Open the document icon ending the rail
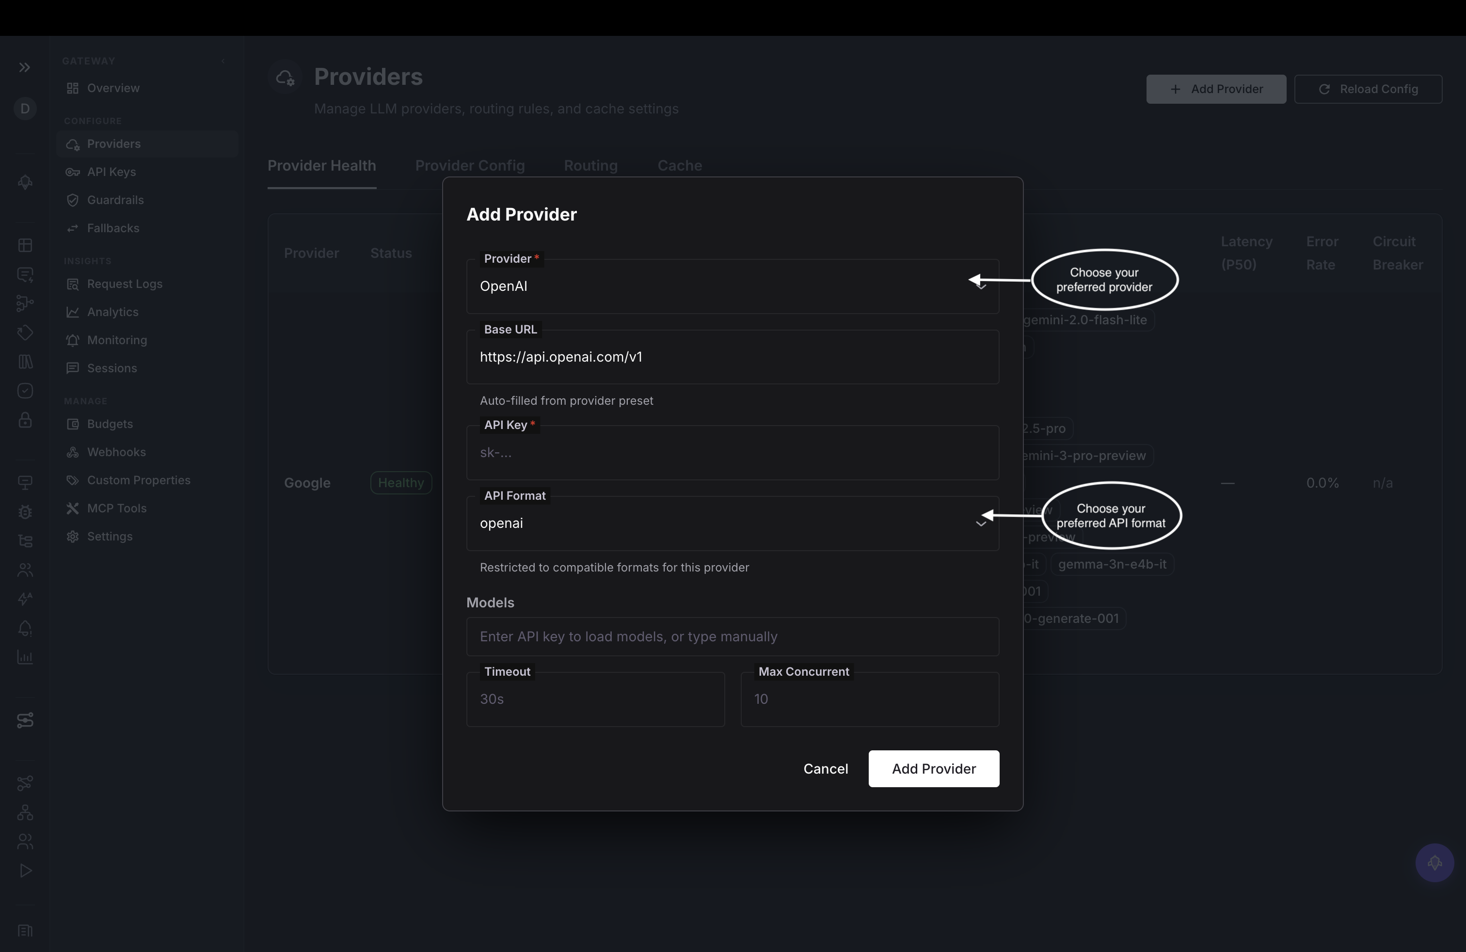The image size is (1466, 952). click(x=25, y=931)
